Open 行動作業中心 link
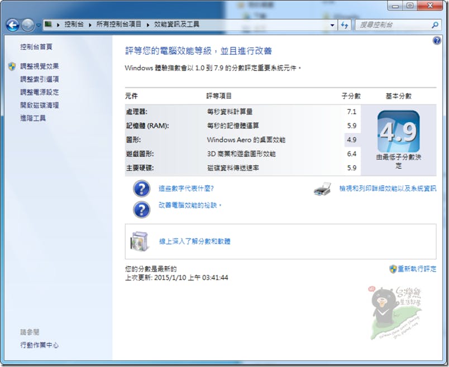The image size is (449, 367). 40,345
